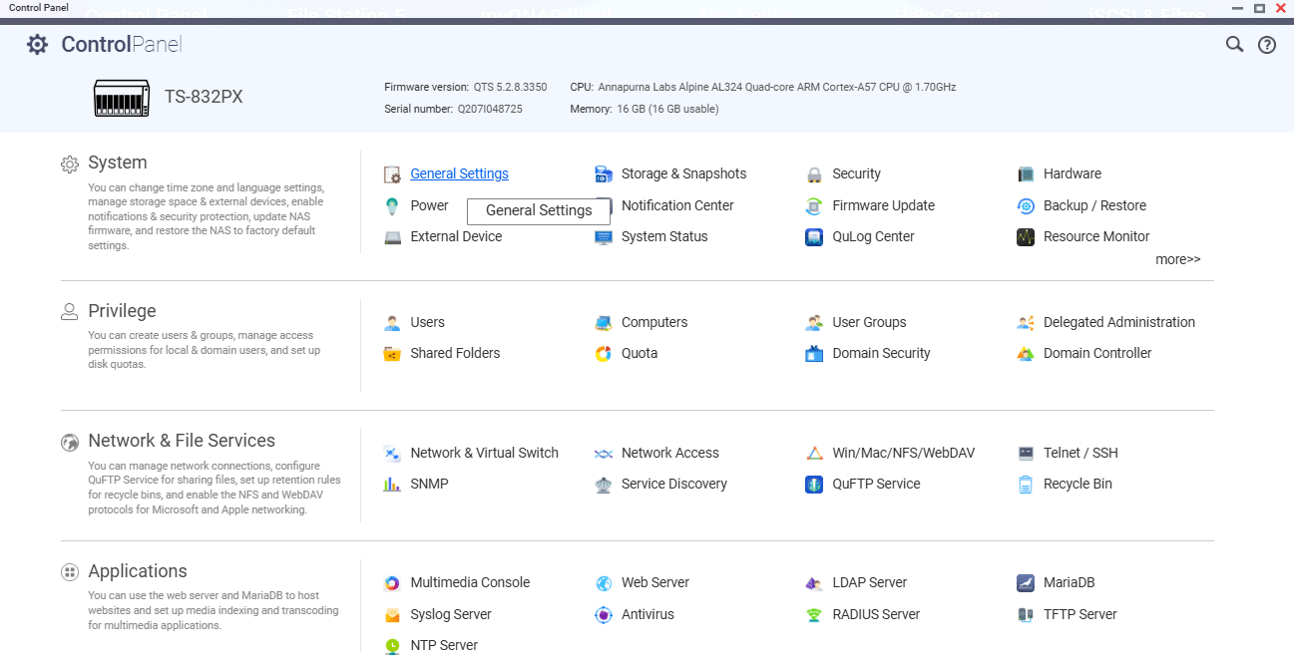Image resolution: width=1294 pixels, height=668 pixels.
Task: Click the Shared Folders icon
Action: pyautogui.click(x=392, y=354)
